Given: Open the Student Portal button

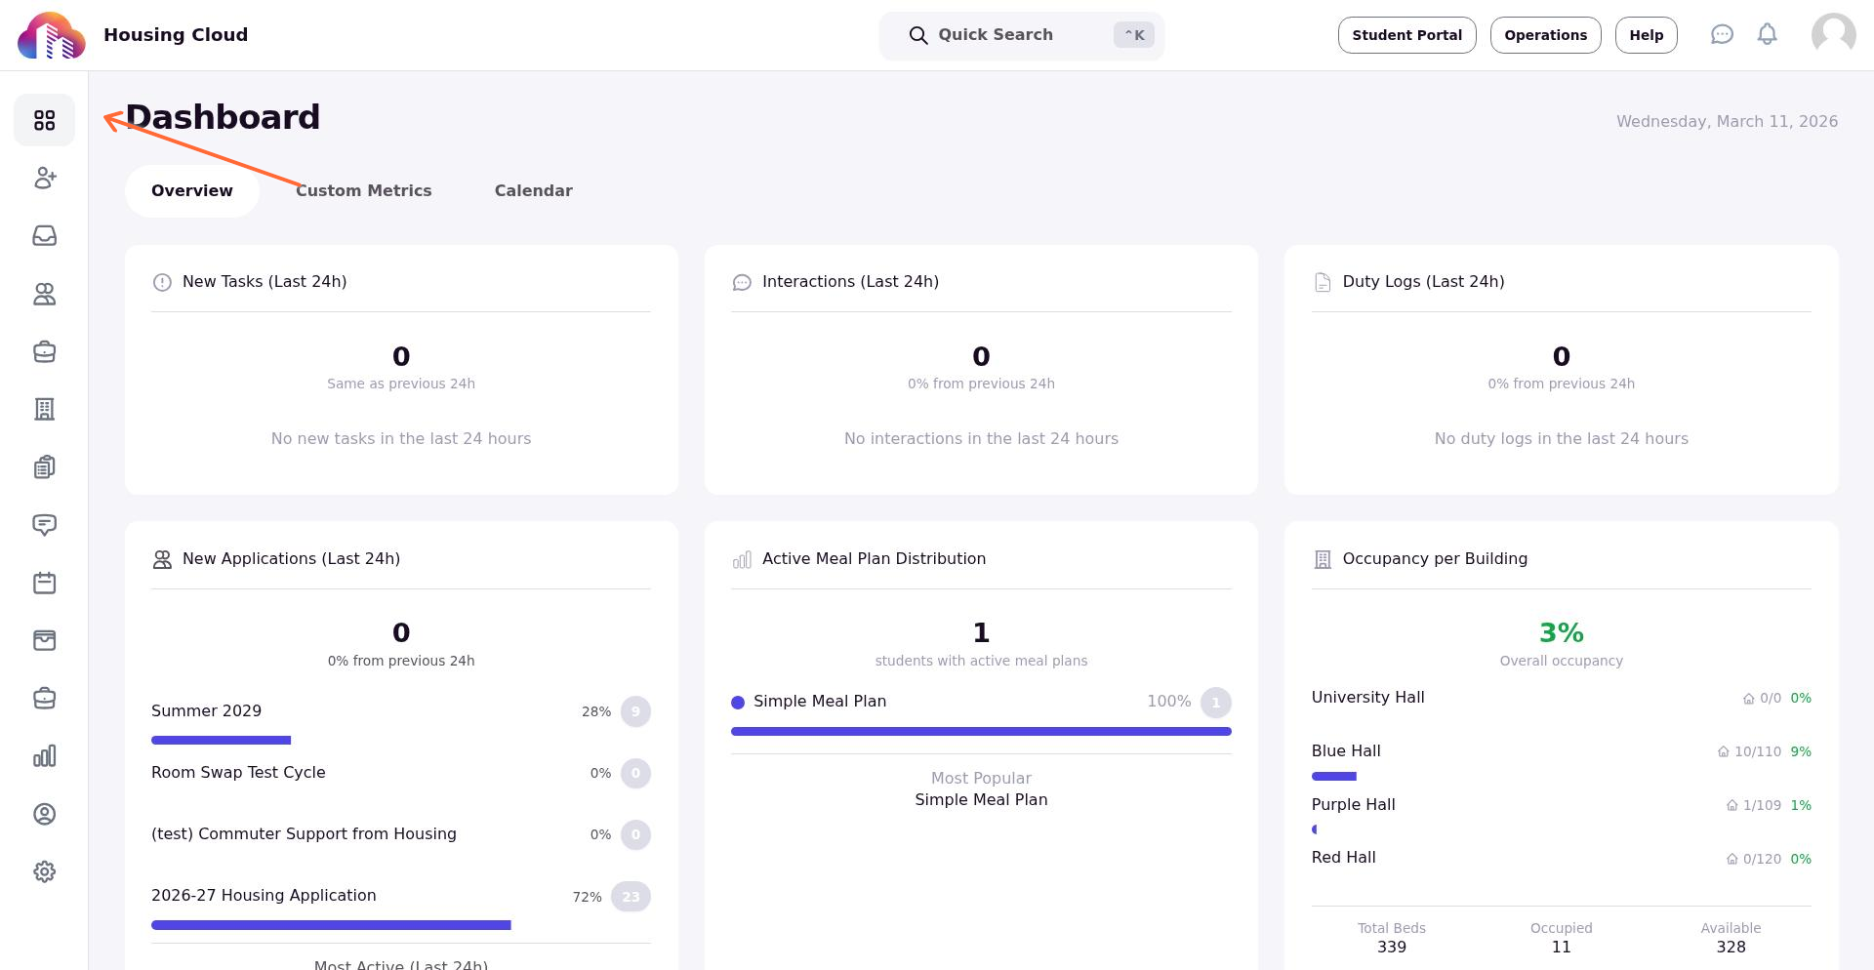Looking at the screenshot, I should [x=1406, y=35].
